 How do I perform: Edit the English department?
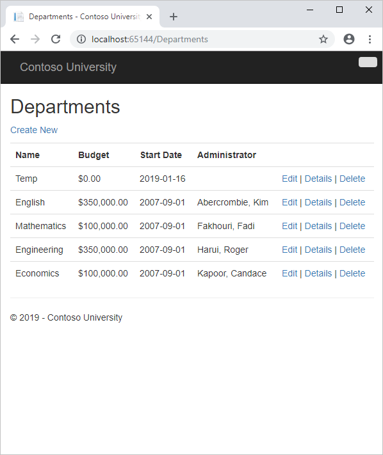289,202
